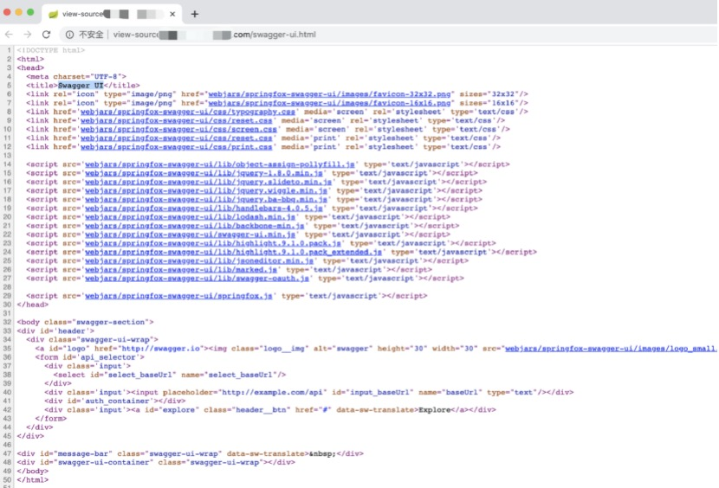The image size is (719, 488).
Task: Open the marked.js link
Action: pyautogui.click(x=181, y=269)
